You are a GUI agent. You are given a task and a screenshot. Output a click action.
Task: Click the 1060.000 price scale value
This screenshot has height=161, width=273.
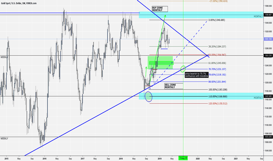(x=268, y=142)
